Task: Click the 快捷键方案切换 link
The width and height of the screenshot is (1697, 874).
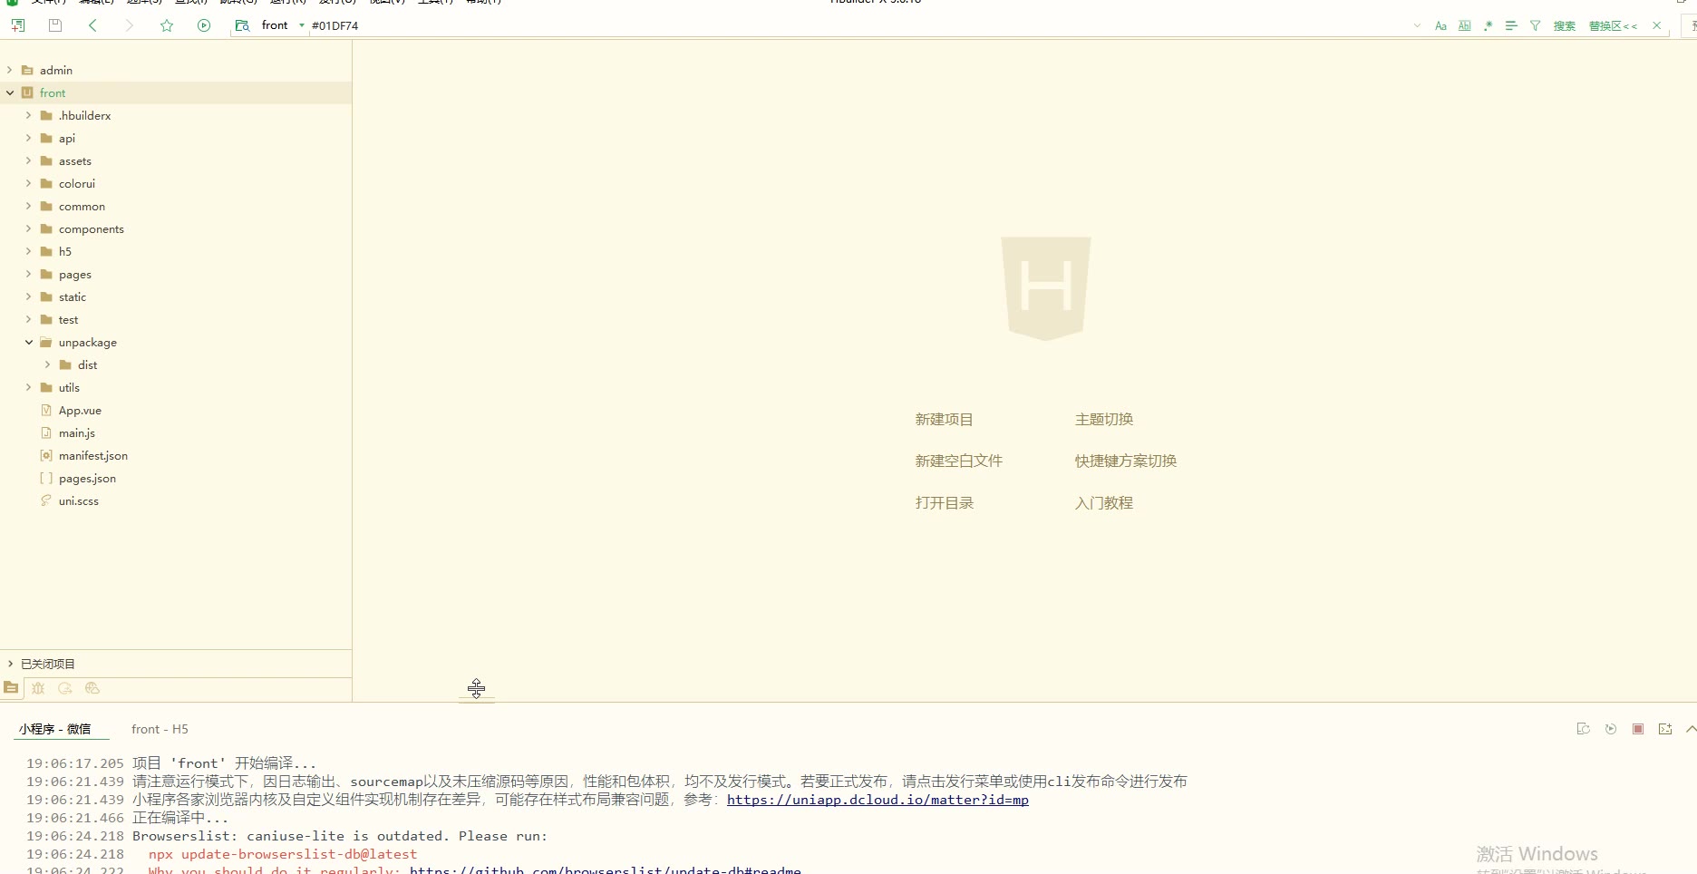Action: pos(1126,461)
